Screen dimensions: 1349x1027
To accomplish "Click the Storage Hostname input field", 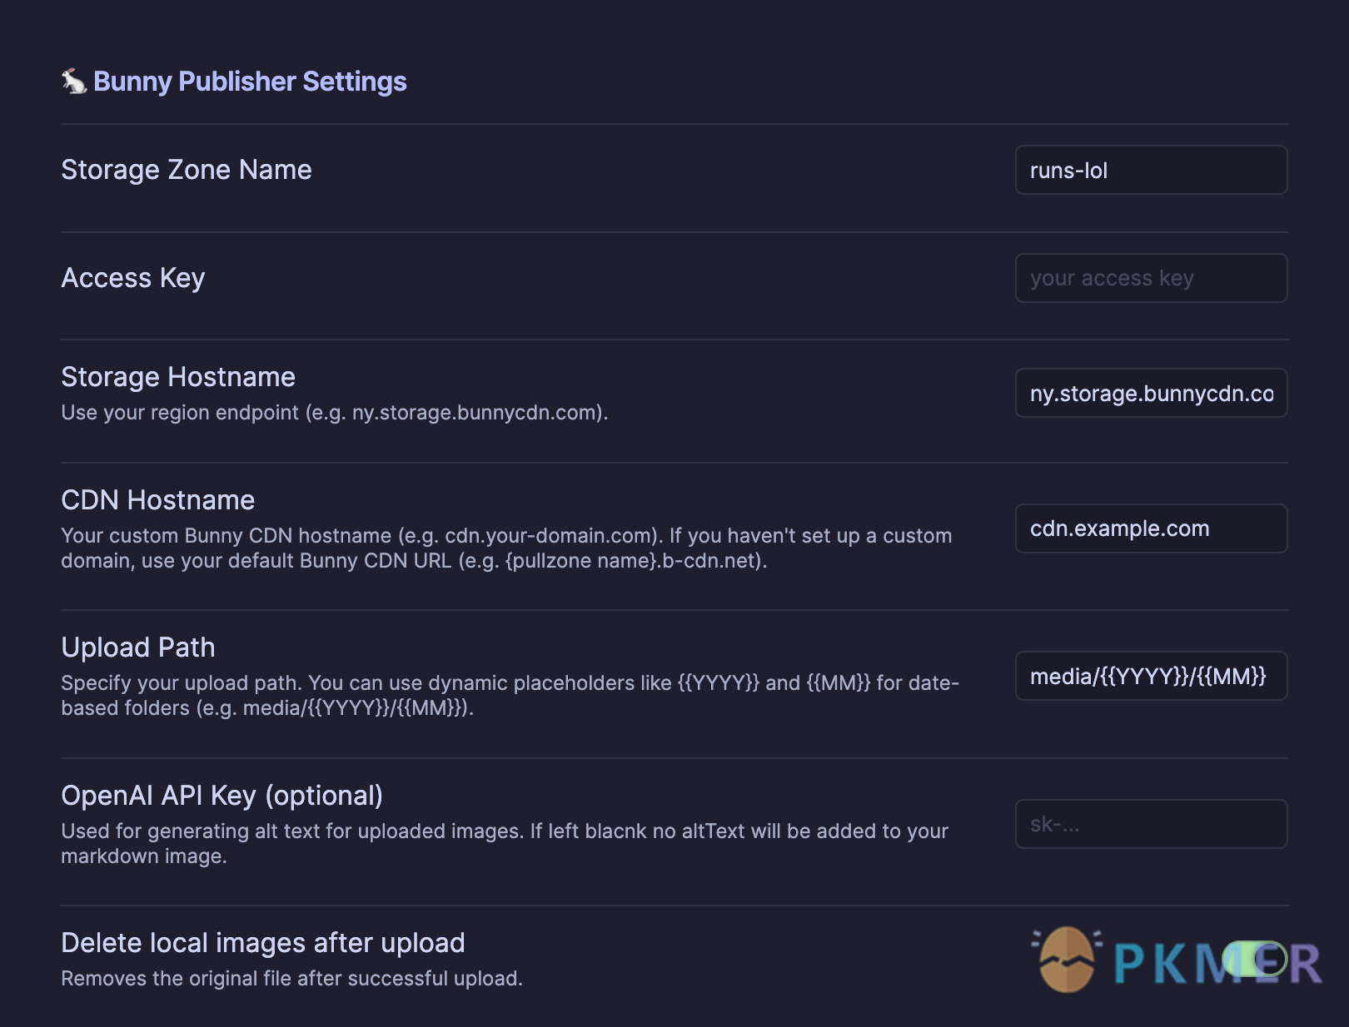I will click(x=1151, y=393).
